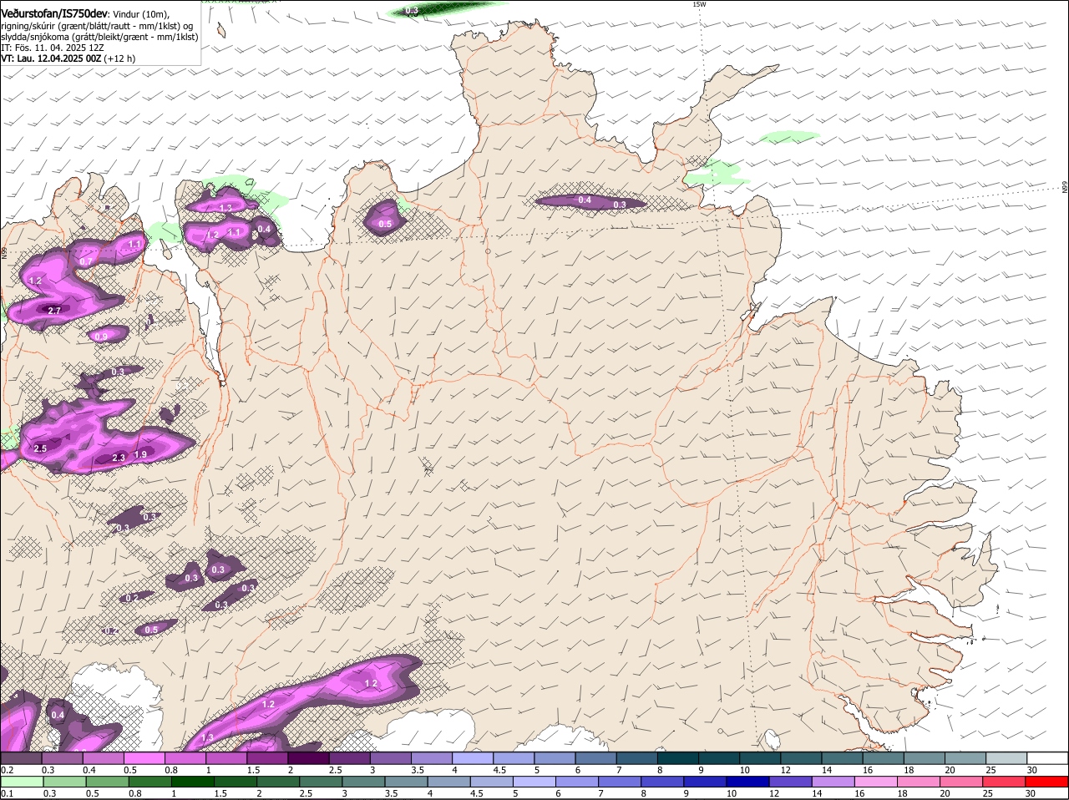The image size is (1069, 800).
Task: Pick the pale green swatch labeled 0.1 in lower scale
Action: point(22,782)
